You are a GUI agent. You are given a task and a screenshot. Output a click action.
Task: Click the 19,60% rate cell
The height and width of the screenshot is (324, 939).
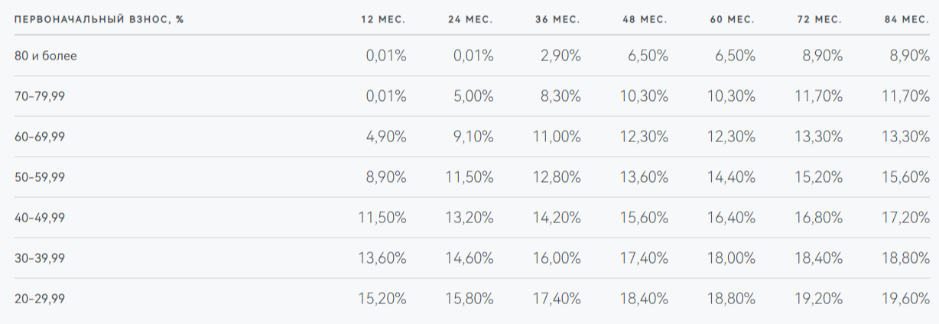click(x=905, y=299)
